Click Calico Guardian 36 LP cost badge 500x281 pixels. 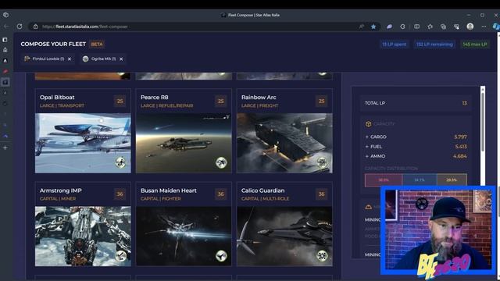coord(321,194)
